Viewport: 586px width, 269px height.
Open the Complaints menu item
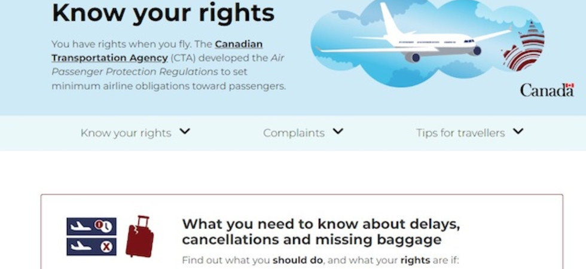point(294,133)
